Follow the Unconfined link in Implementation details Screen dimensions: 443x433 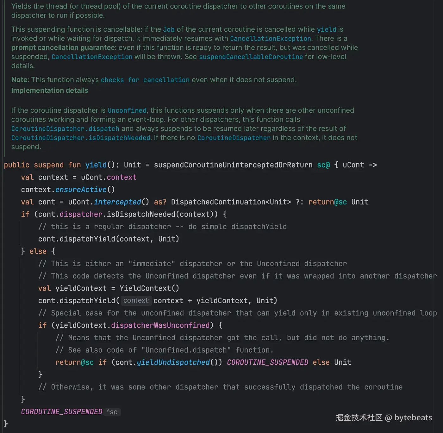[x=127, y=110]
